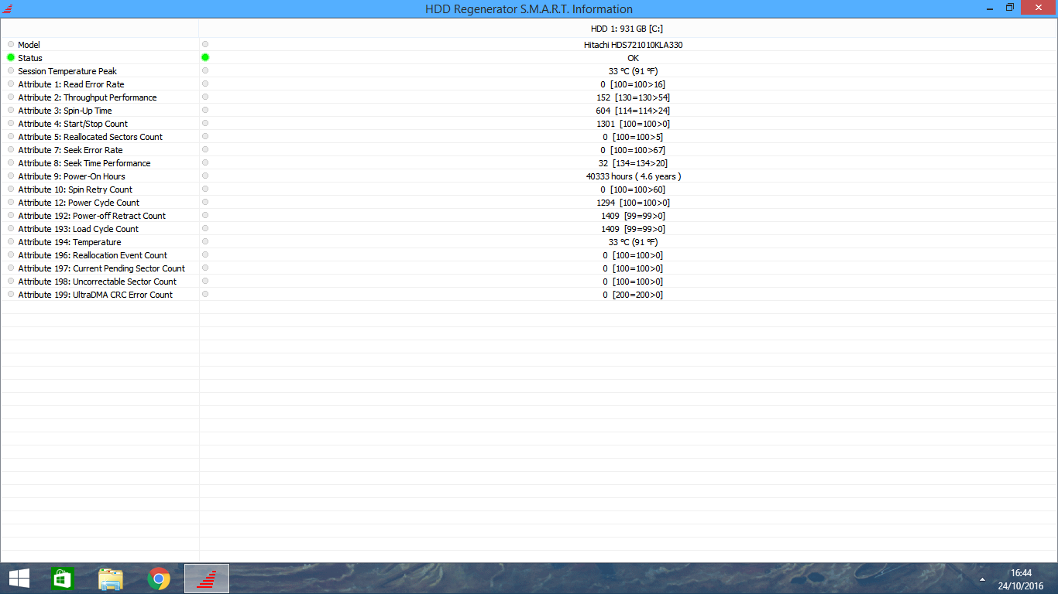This screenshot has height=594, width=1058.
Task: Click the gray dot beside Attribute 199: UltraDMA CRC Error Count
Action: [11, 294]
